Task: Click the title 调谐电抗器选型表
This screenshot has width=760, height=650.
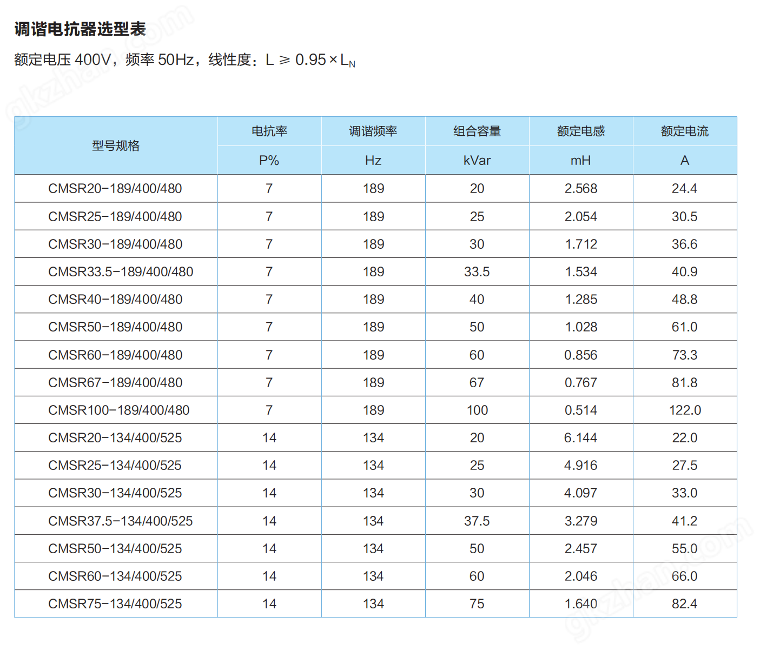Action: [80, 29]
